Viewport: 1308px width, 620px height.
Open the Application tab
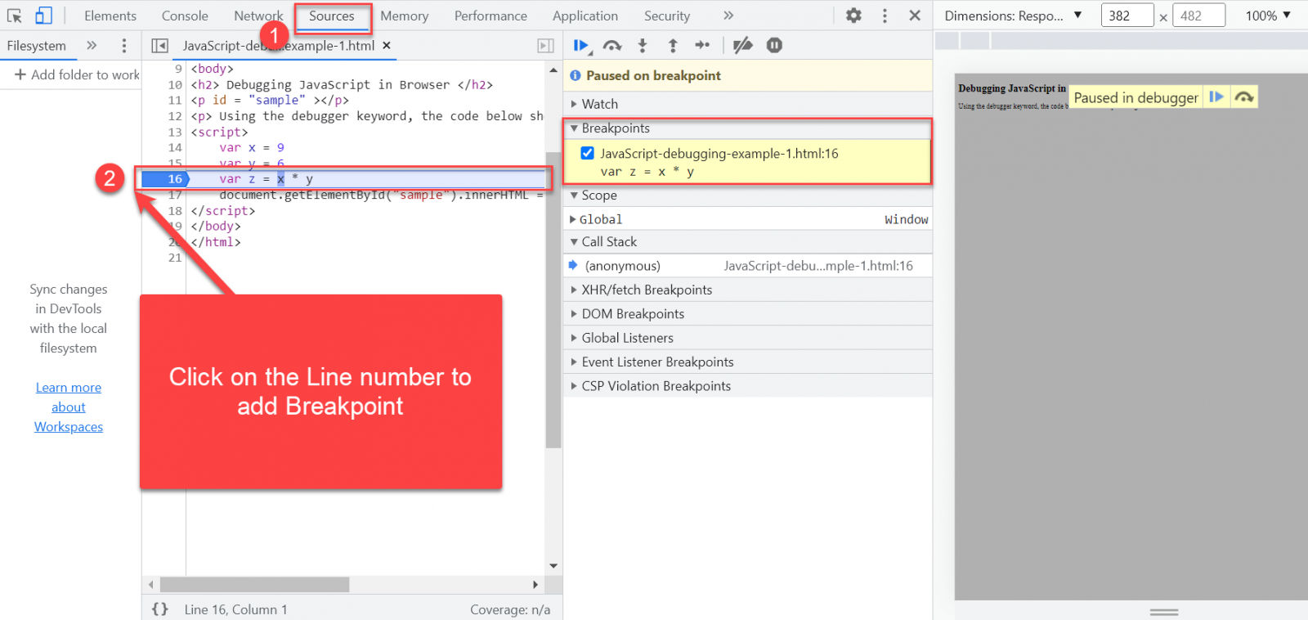tap(585, 16)
